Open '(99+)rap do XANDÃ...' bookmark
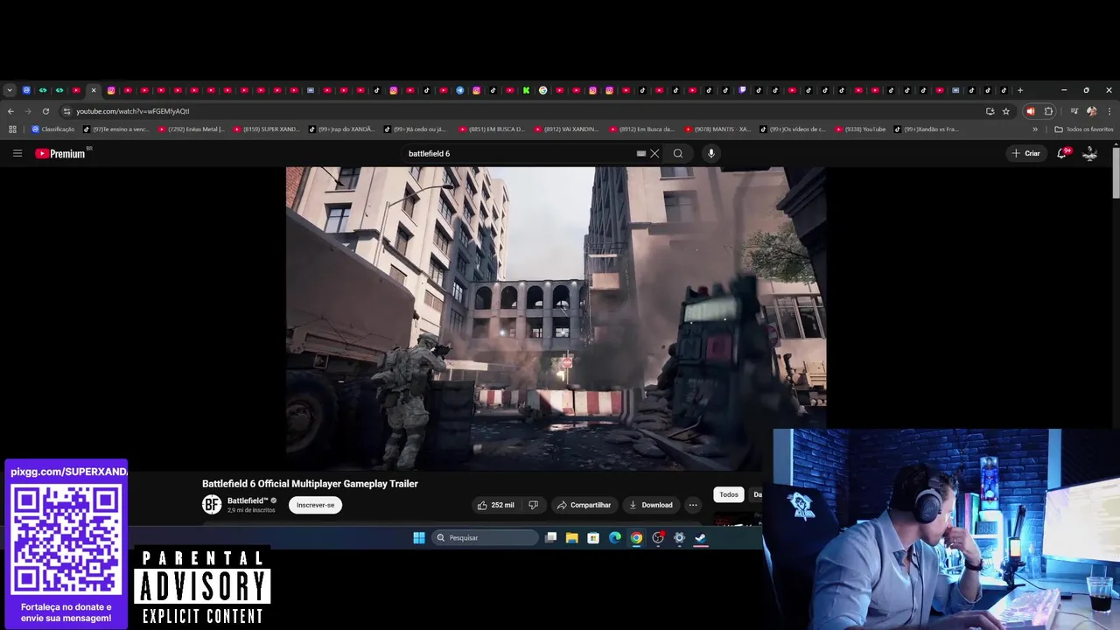1120x630 pixels. pos(341,129)
